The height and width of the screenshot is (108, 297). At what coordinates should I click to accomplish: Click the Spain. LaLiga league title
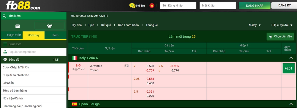tap(89, 104)
